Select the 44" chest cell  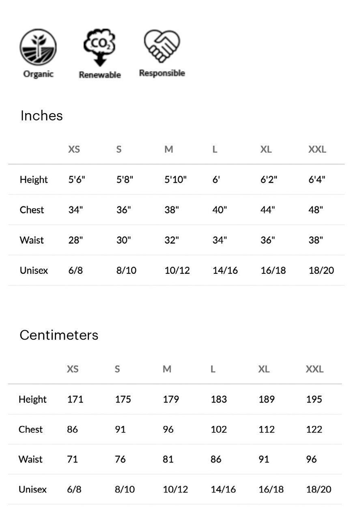pos(267,210)
